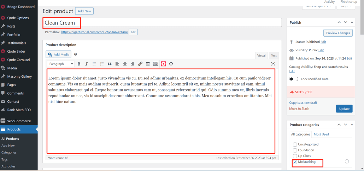Insert a blockquote
The height and width of the screenshot is (171, 364).
coord(110,64)
